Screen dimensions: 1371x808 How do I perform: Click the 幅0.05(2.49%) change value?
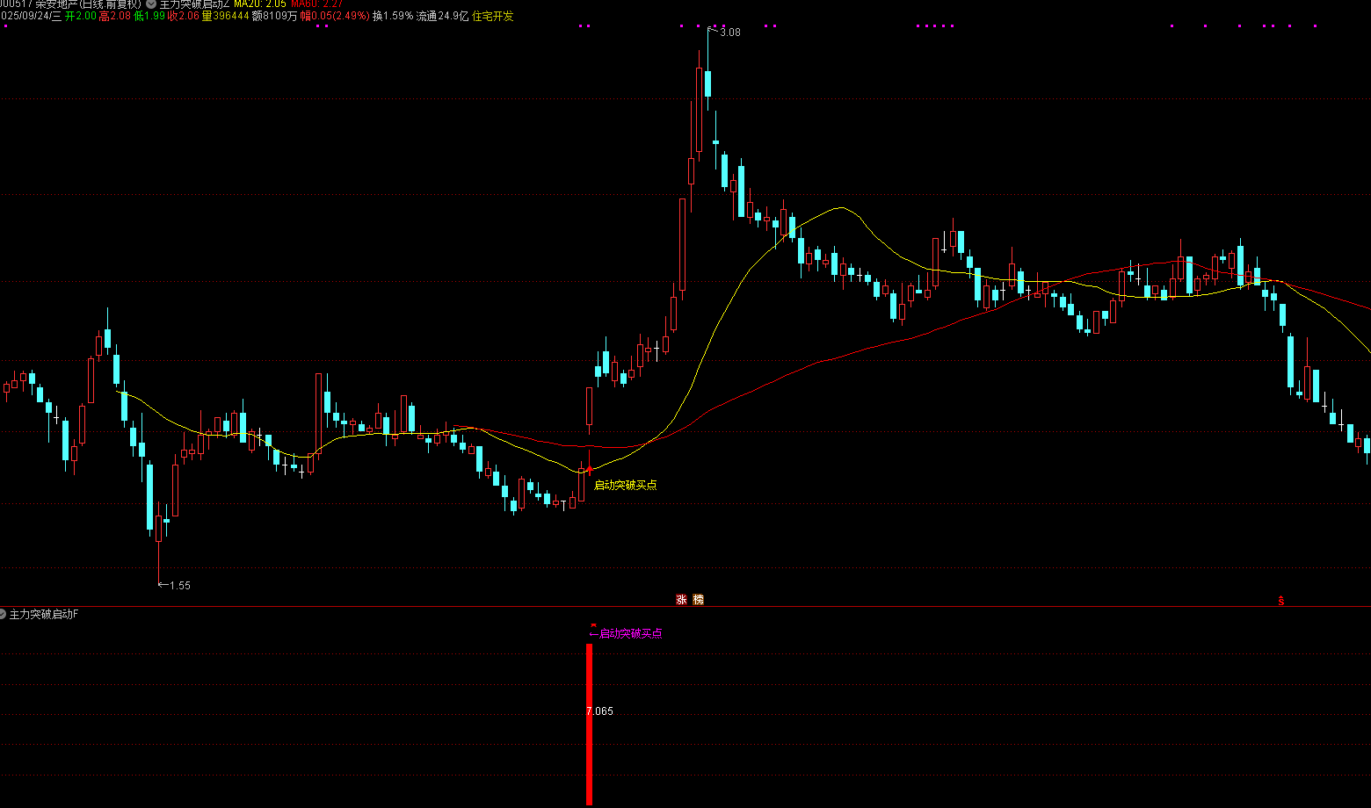click(x=335, y=16)
